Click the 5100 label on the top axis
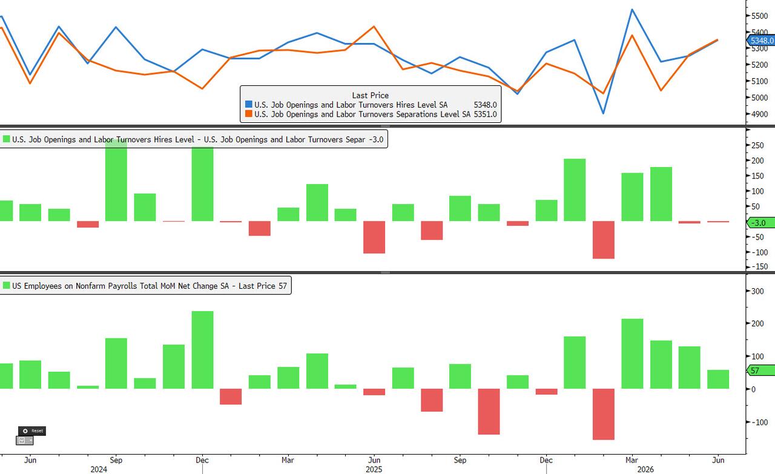The width and height of the screenshot is (775, 474). 759,81
